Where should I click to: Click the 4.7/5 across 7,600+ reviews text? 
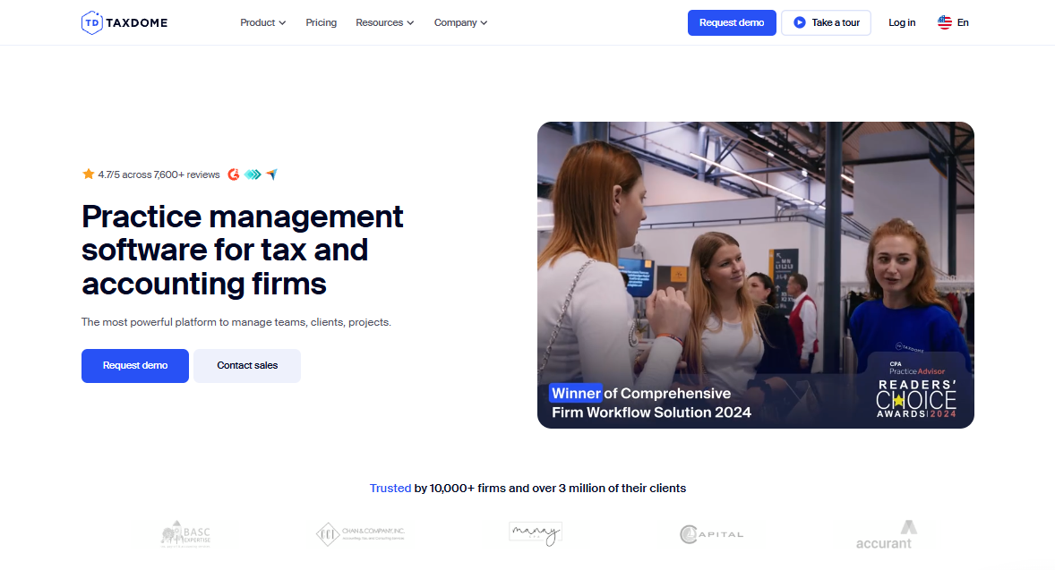click(159, 174)
